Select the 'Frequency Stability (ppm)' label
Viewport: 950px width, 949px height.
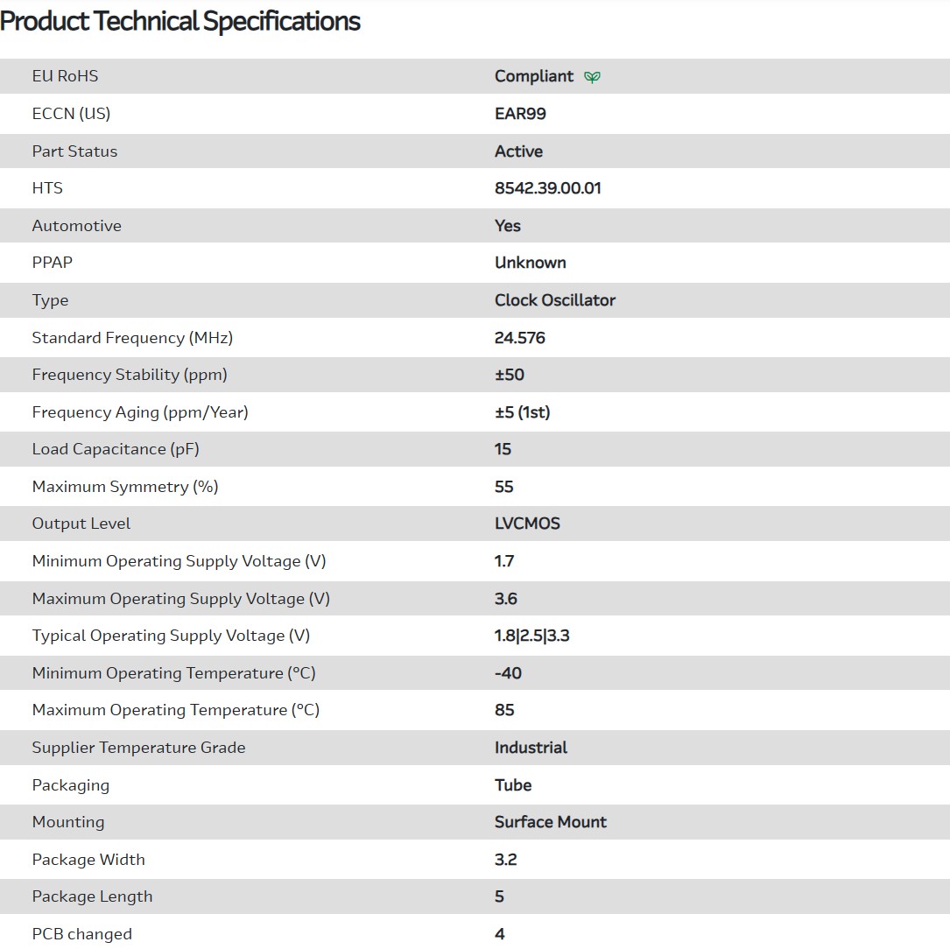tap(130, 375)
